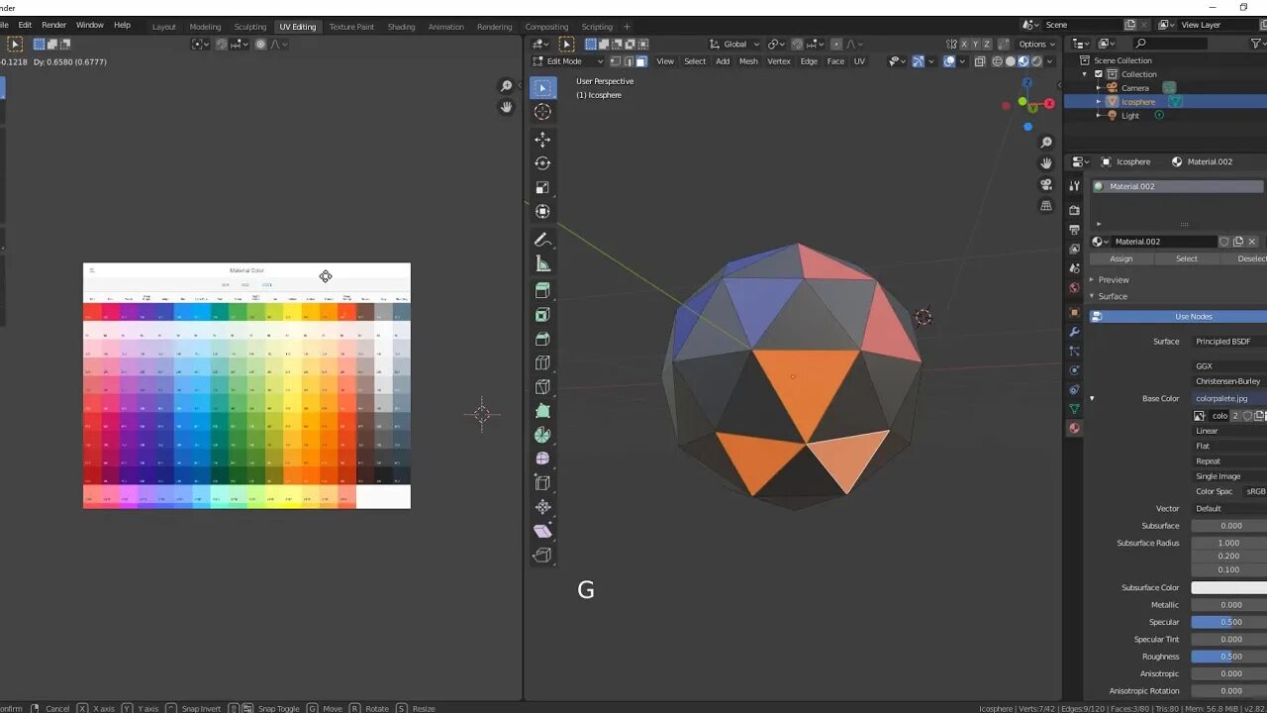Expand the Icosphere row in outliner

[1099, 102]
